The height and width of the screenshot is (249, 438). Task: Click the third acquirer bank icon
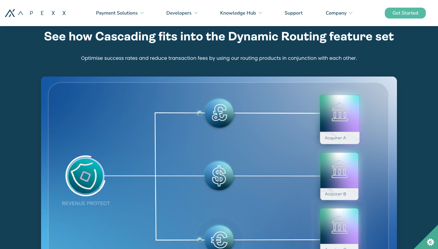339,226
